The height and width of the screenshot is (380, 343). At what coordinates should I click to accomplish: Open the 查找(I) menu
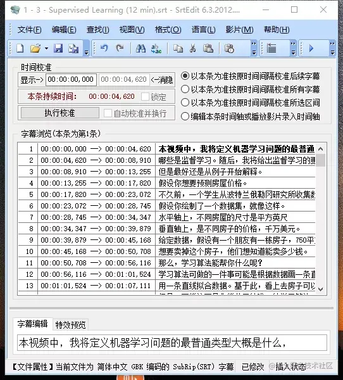[x=98, y=30]
